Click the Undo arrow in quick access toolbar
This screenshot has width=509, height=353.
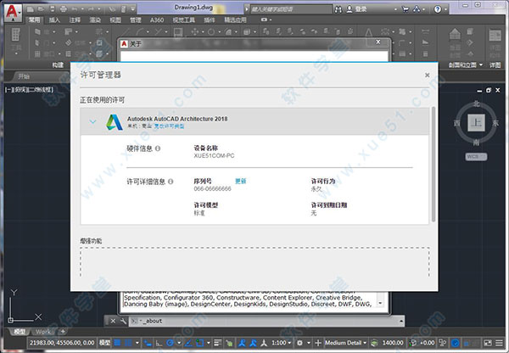coord(75,9)
